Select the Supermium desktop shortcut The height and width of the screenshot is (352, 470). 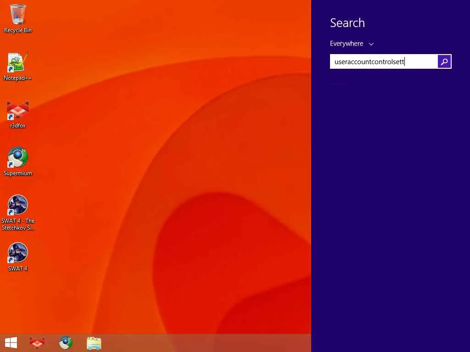pos(18,162)
